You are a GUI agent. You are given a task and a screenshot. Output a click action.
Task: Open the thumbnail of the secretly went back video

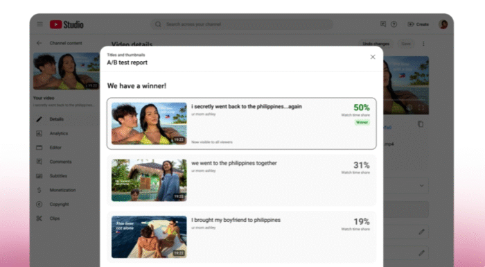click(x=149, y=123)
